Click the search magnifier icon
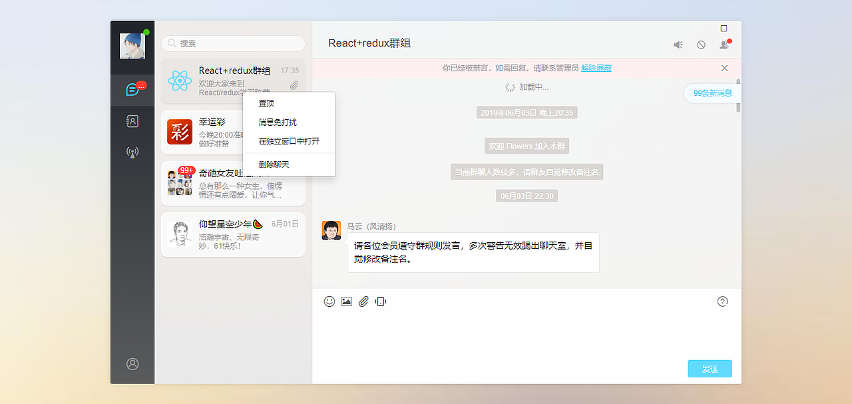The height and width of the screenshot is (404, 852). (x=172, y=43)
